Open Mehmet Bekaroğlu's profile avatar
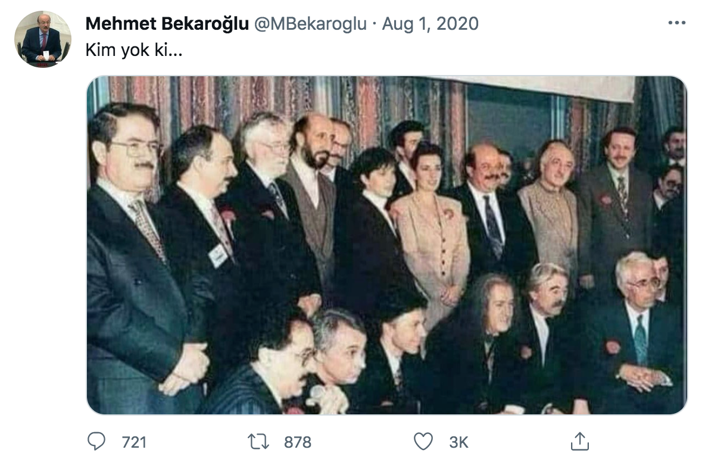This screenshot has height=462, width=705. coord(43,39)
